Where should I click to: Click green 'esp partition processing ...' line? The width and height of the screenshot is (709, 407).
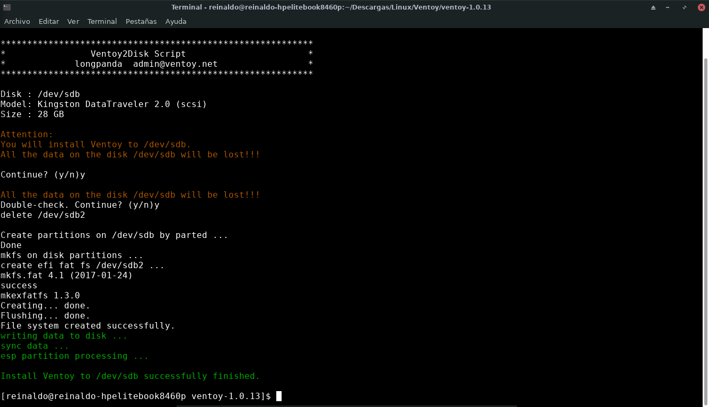pyautogui.click(x=75, y=356)
